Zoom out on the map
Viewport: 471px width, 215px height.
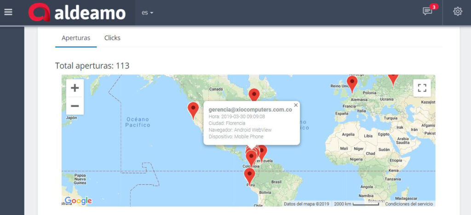tap(75, 106)
